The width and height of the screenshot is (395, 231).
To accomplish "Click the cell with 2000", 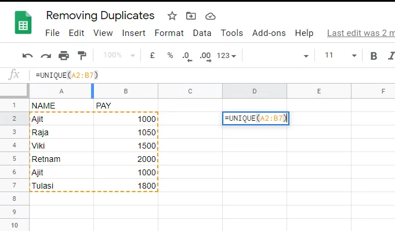I will coord(126,159).
